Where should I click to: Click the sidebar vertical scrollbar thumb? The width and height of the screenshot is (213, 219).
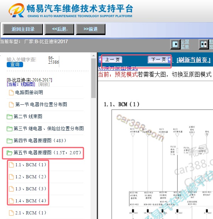click(93, 78)
